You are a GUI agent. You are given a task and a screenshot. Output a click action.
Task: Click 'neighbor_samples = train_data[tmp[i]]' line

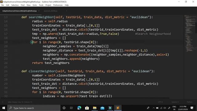[75, 46]
